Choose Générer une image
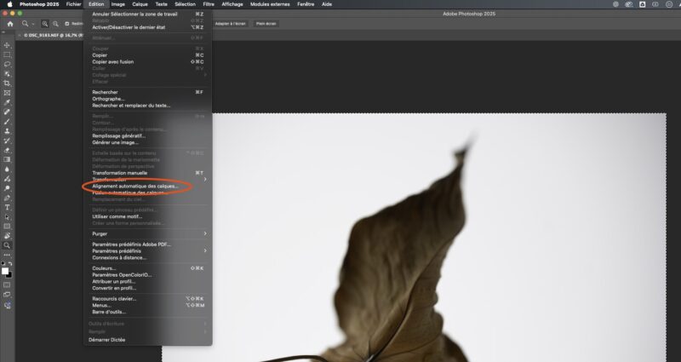The height and width of the screenshot is (362, 681). tap(147, 142)
